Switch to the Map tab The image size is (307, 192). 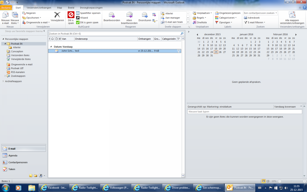60,8
